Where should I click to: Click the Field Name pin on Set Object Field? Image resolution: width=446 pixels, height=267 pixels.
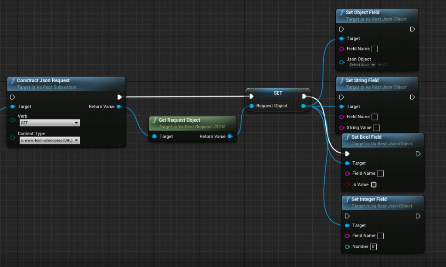click(x=341, y=49)
